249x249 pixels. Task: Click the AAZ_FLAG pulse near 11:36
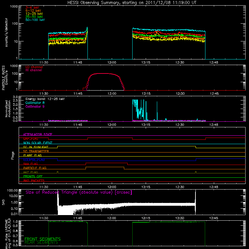point(58,172)
